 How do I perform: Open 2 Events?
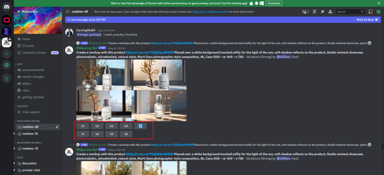pyautogui.click(x=38, y=46)
